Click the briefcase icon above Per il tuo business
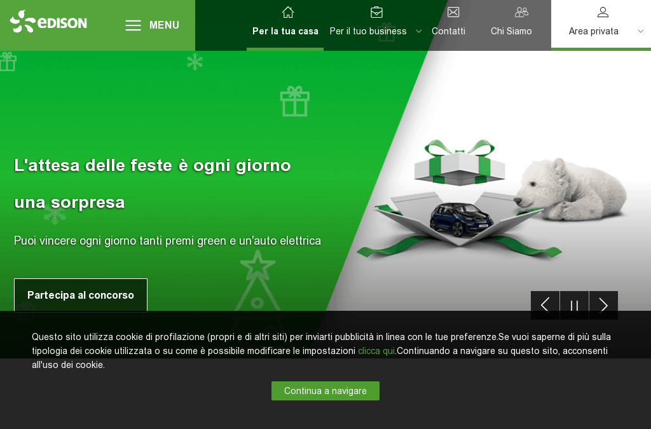Image resolution: width=651 pixels, height=429 pixels. point(376,13)
